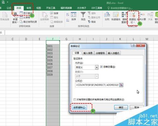Viewport: 158px width, 126px height.
Task: Click the 全部清除 button
Action: point(79,108)
